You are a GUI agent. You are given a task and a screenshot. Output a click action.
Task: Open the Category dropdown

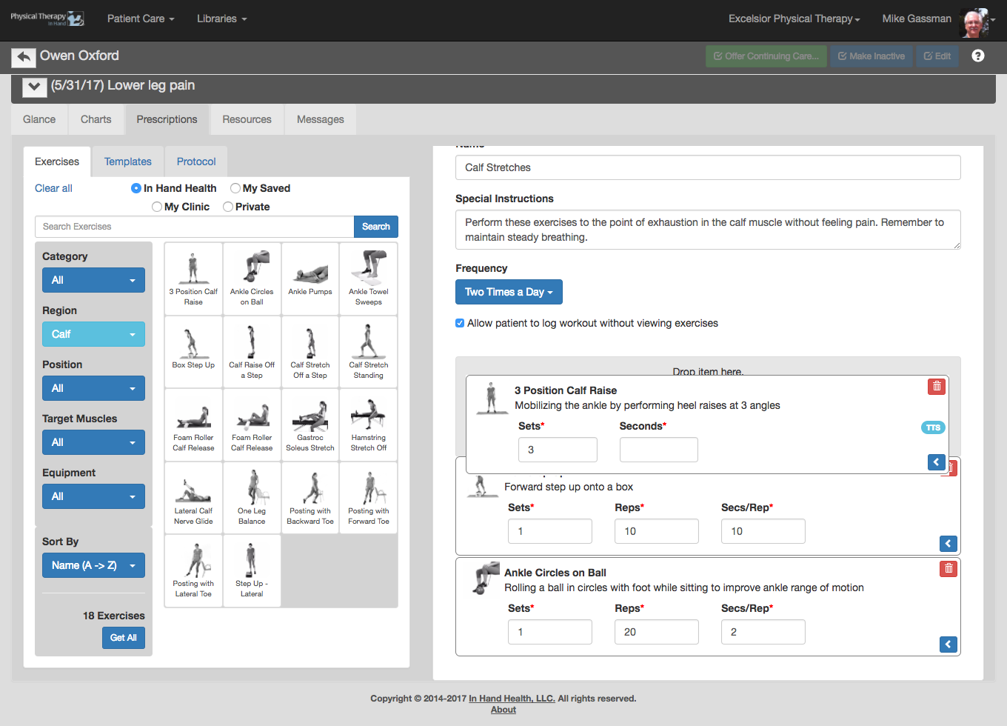93,280
